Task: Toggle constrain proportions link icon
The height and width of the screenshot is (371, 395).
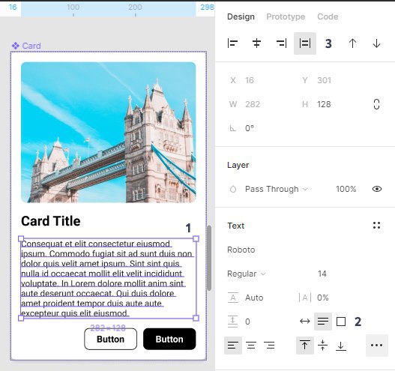Action: [x=376, y=104]
